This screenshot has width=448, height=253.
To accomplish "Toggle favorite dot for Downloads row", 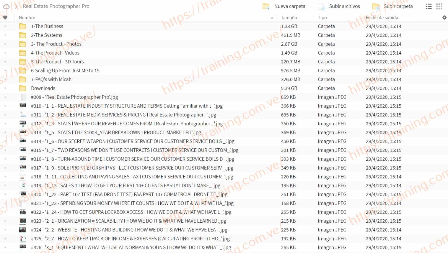I will pyautogui.click(x=5, y=88).
